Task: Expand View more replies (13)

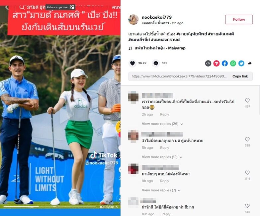Action: point(162,157)
